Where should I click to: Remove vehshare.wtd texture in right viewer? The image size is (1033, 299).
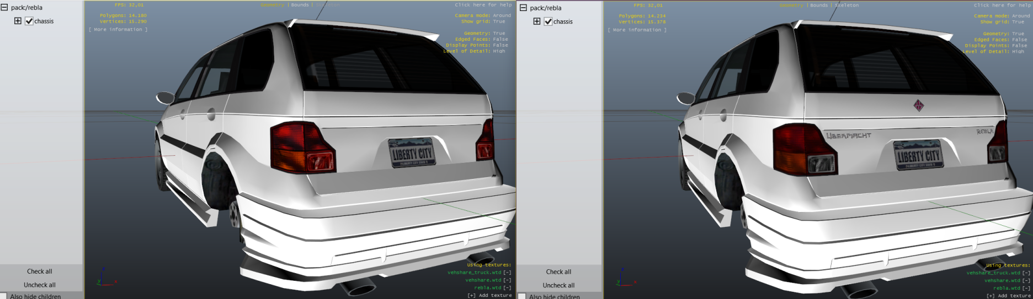[1026, 281]
